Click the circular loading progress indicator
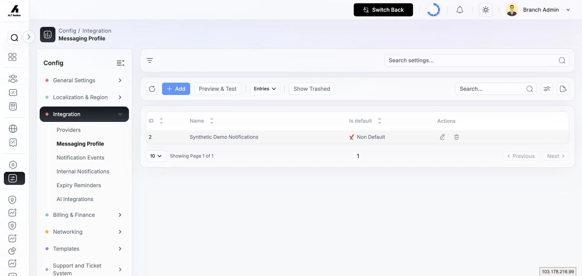This screenshot has height=276, width=582. (433, 10)
